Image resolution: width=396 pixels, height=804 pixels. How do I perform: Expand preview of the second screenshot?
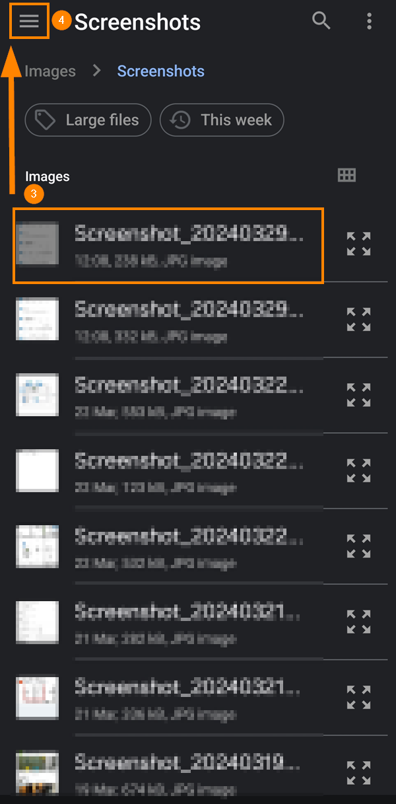point(358,319)
